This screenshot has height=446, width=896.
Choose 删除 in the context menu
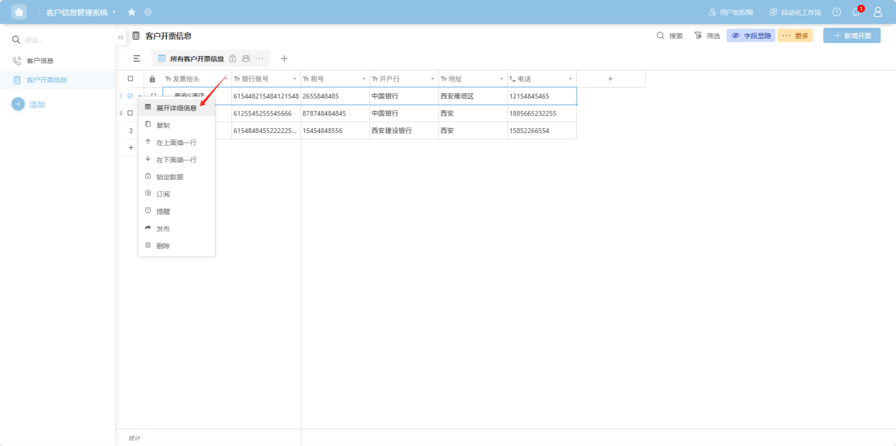pos(163,246)
